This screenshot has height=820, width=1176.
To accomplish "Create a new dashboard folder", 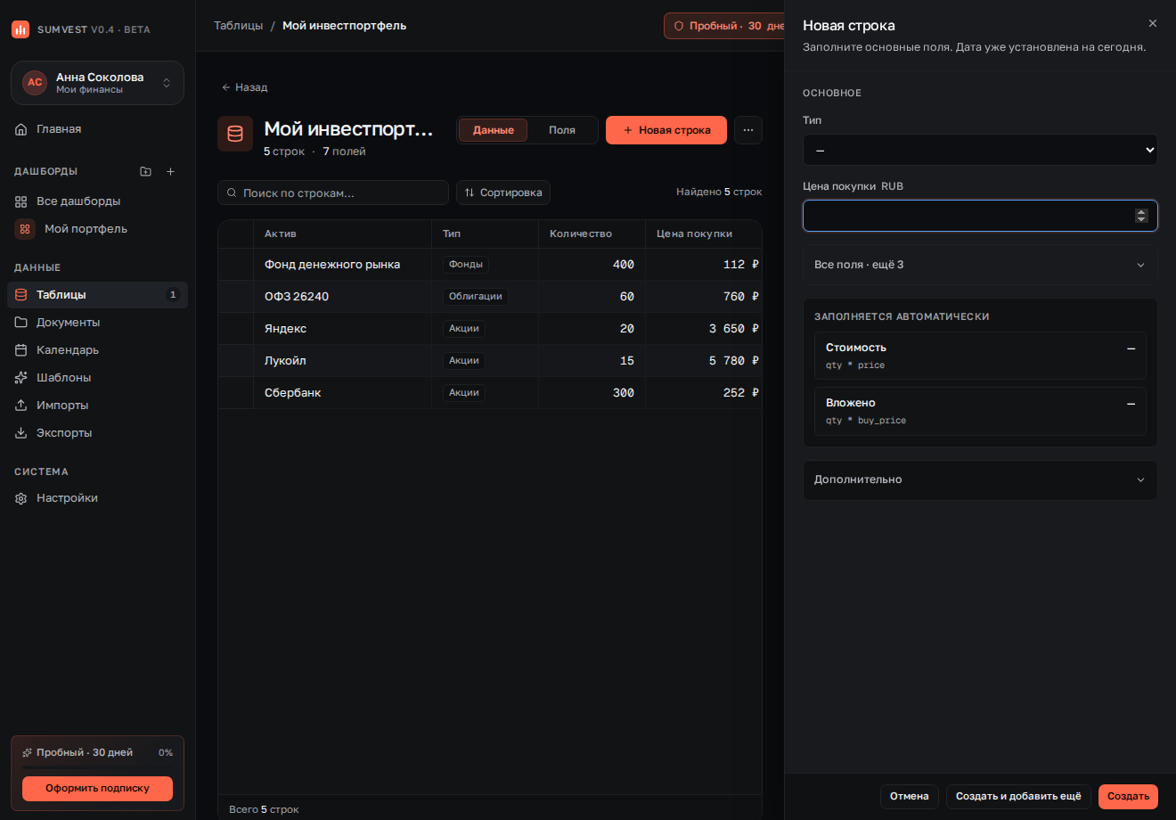I will (146, 171).
